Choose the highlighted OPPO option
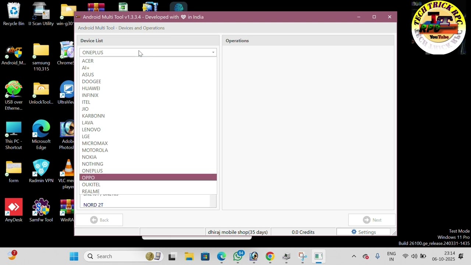The width and height of the screenshot is (471, 265). pyautogui.click(x=148, y=178)
